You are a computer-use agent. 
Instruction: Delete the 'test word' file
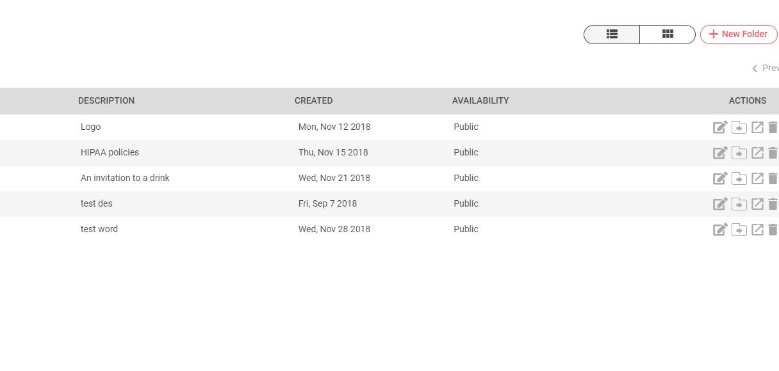click(773, 230)
